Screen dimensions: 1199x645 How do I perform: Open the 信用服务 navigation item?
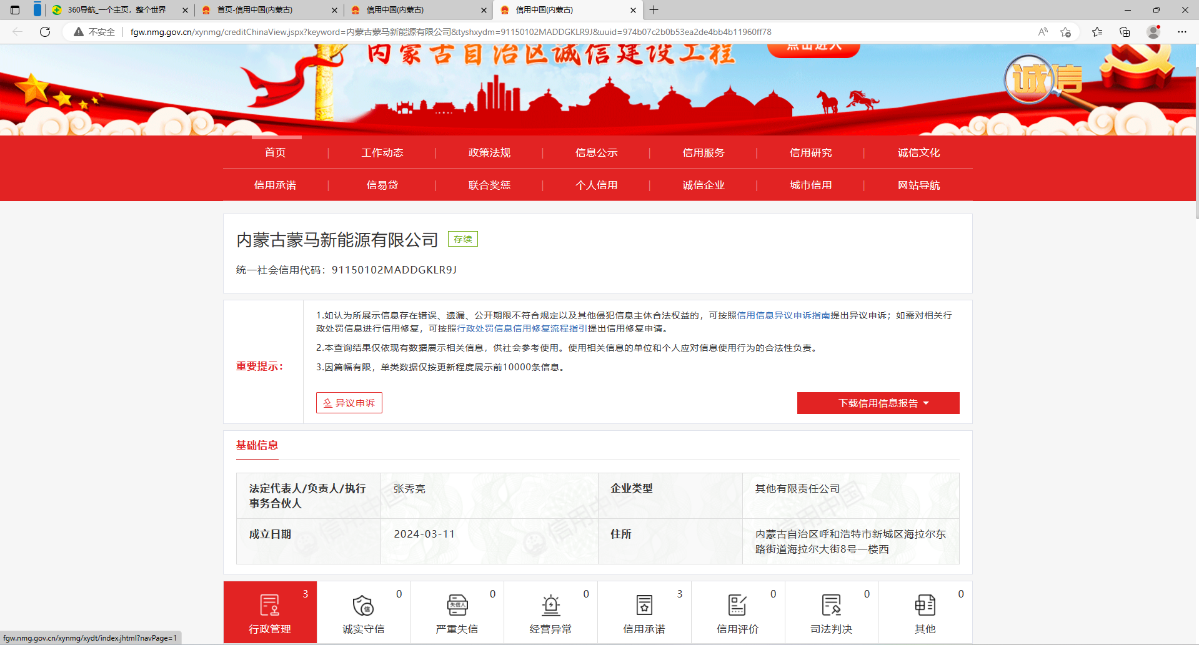tap(704, 152)
